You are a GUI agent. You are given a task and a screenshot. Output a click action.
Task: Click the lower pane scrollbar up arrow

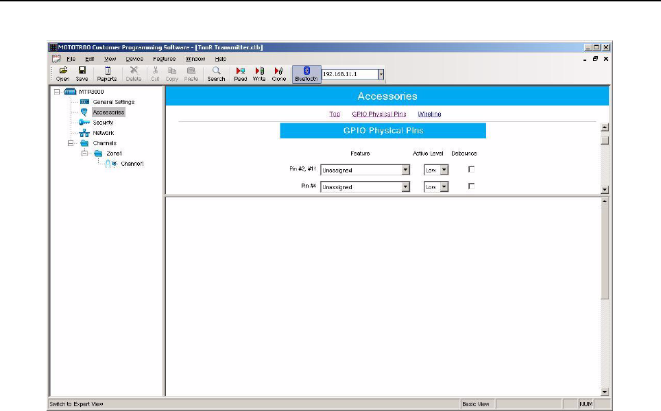[605, 201]
